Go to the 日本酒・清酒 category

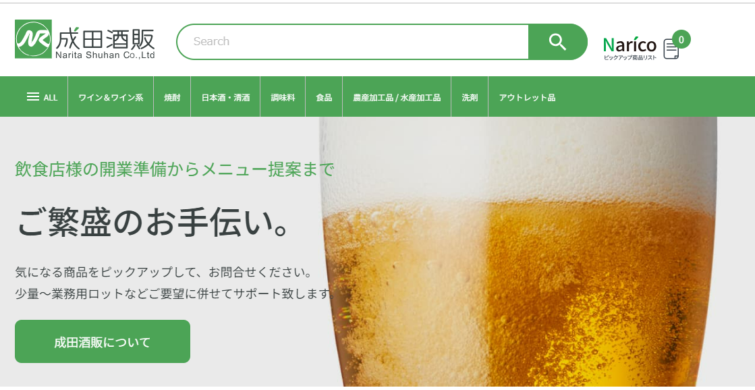point(225,97)
